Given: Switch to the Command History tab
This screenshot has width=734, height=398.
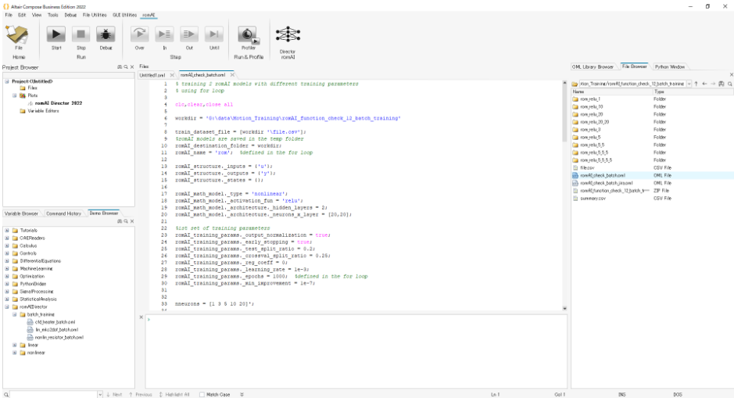Looking at the screenshot, I should tap(63, 213).
